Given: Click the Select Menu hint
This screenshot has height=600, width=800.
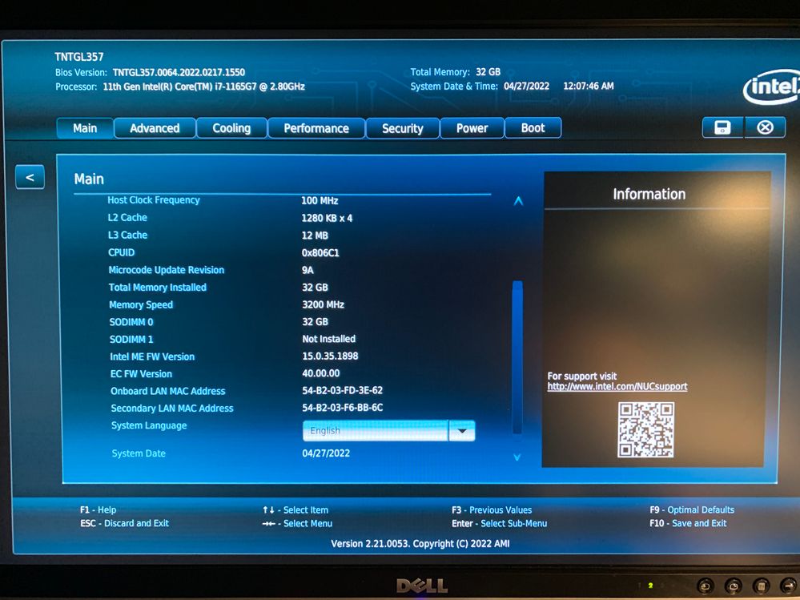Looking at the screenshot, I should coord(297,523).
